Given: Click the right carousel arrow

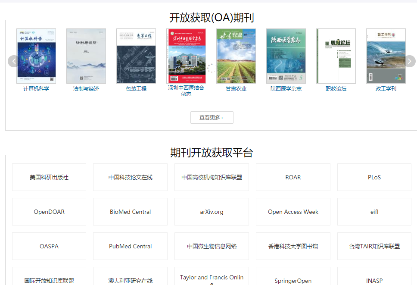Looking at the screenshot, I should [x=409, y=61].
